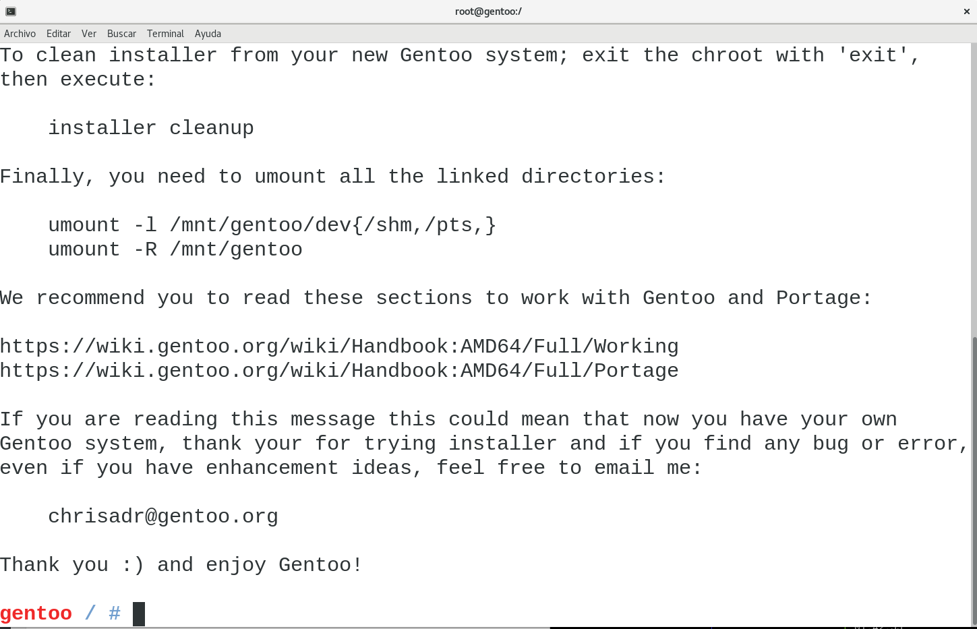Click the Handbook AMD64 Full/Working URL
The height and width of the screenshot is (629, 977).
click(339, 347)
